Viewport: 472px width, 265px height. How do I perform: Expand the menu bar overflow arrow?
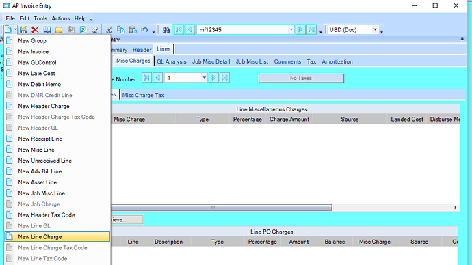point(91,20)
